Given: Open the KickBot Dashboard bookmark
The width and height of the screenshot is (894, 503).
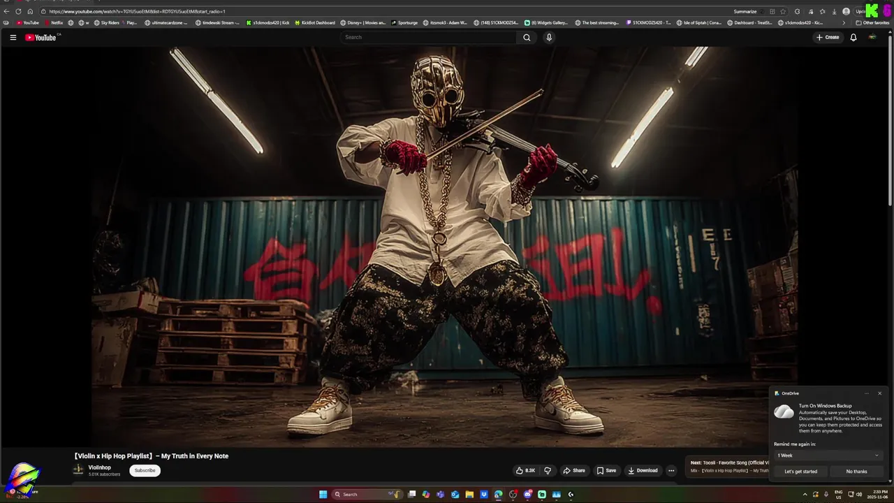Looking at the screenshot, I should 315,22.
